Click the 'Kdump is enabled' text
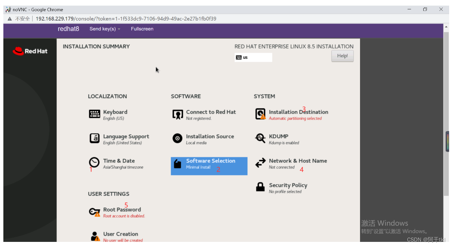This screenshot has height=246, width=451. 284,143
